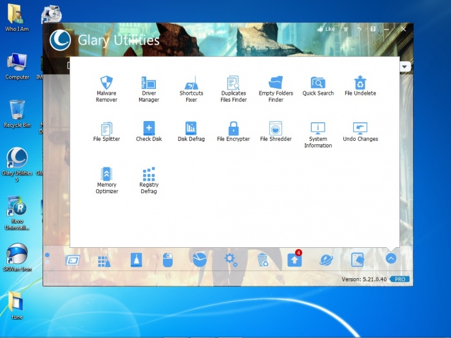
Task: Open the skin (shirt) theme selector
Action: tap(346, 29)
